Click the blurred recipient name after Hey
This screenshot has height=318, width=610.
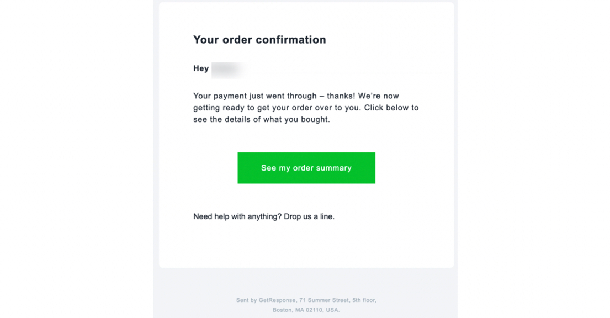(x=229, y=70)
